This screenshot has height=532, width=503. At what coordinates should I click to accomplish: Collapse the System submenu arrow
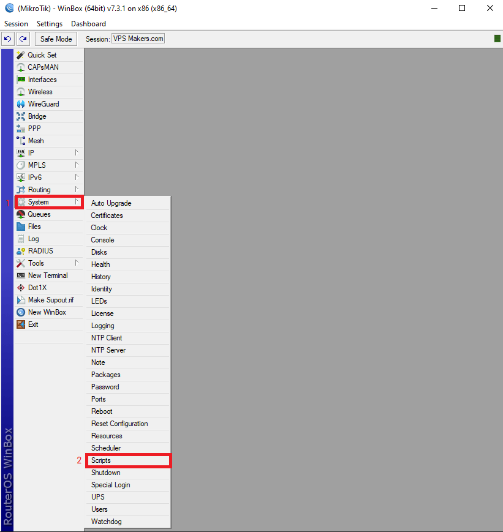click(77, 201)
